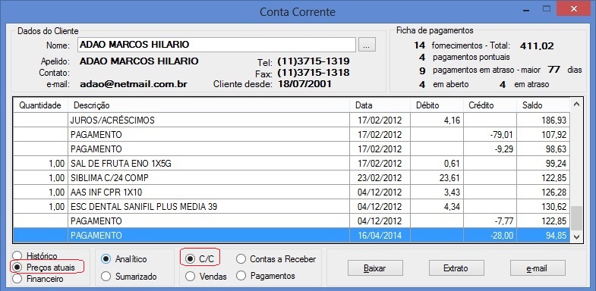The image size is (596, 291).
Task: Click the fax number (11)3715-1318
Action: point(314,73)
